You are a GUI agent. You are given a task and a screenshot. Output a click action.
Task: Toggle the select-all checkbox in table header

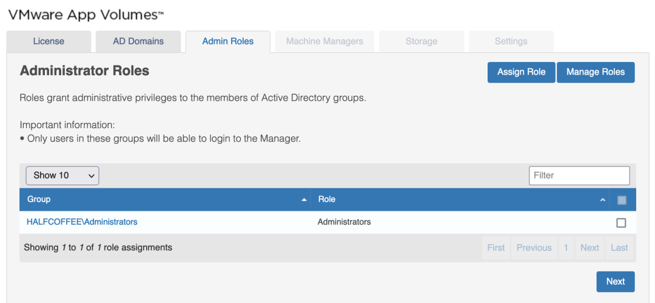[622, 200]
